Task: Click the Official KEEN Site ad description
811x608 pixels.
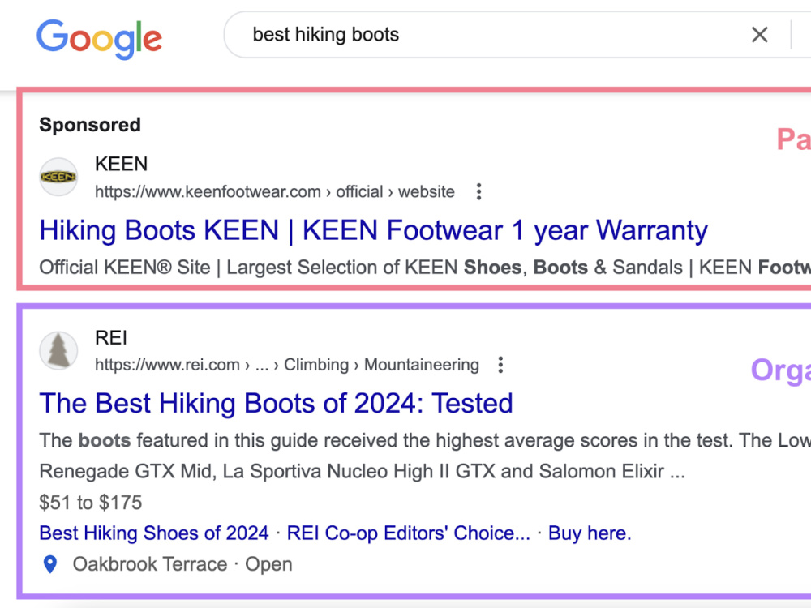Action: tap(425, 268)
